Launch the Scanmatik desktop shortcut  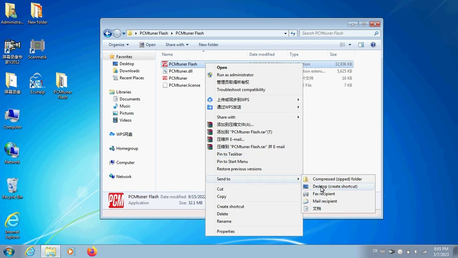pyautogui.click(x=37, y=49)
